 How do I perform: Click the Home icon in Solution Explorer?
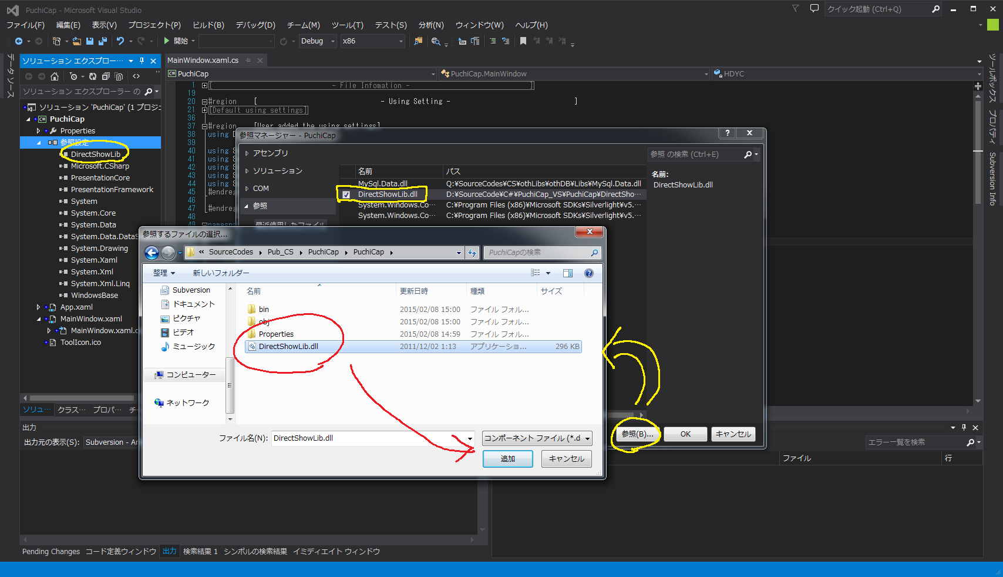point(55,76)
